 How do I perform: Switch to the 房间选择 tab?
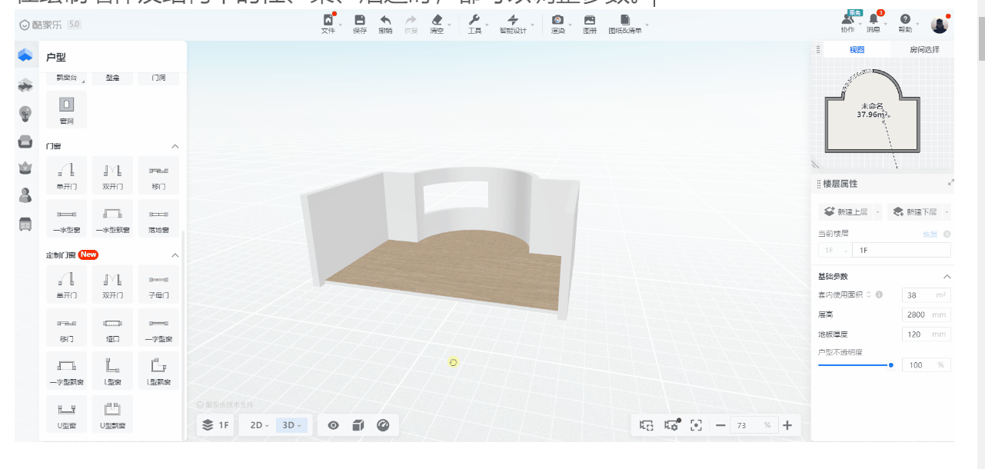point(924,50)
